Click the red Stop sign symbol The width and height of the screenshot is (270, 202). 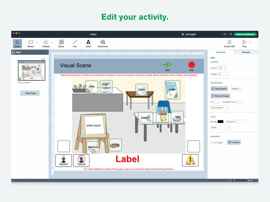click(191, 65)
